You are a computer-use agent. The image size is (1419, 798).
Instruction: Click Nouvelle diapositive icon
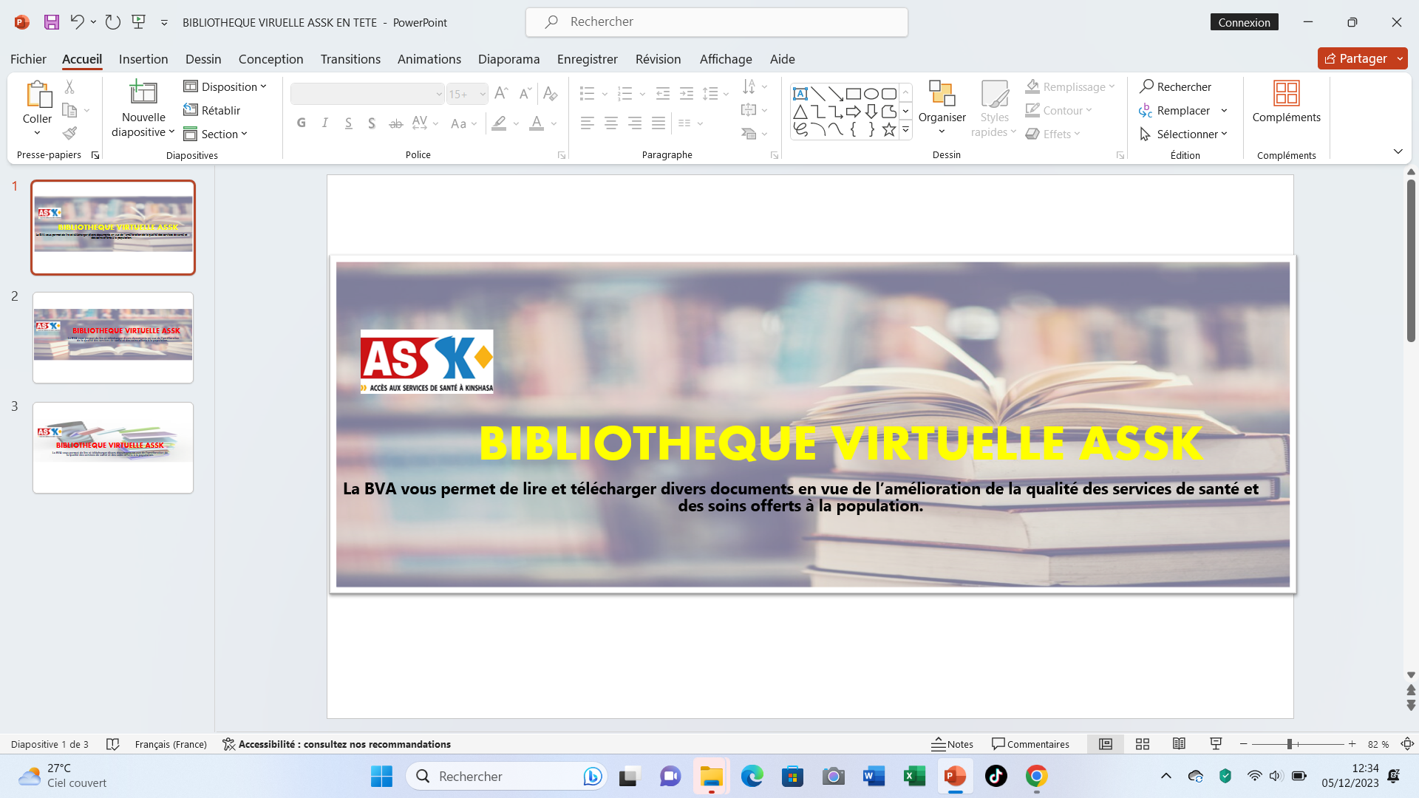(x=143, y=92)
